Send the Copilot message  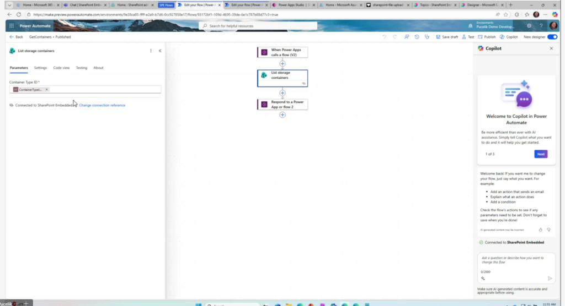[550, 278]
